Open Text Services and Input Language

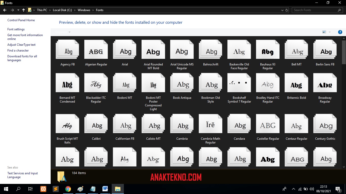[x=23, y=175]
